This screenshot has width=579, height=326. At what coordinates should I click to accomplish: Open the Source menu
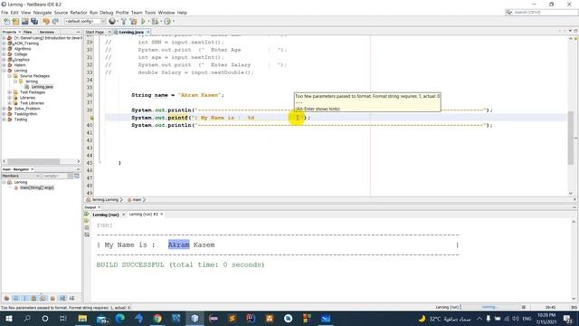tap(61, 13)
